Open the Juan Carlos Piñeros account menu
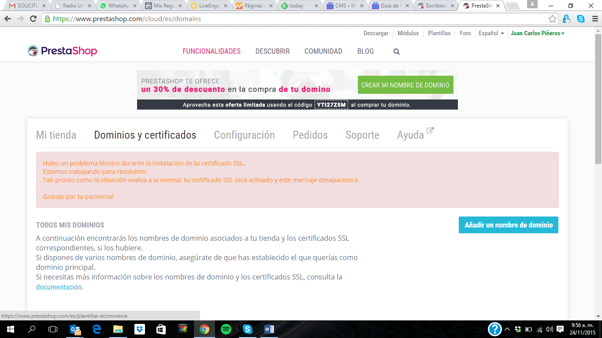This screenshot has height=338, width=602. tap(538, 33)
